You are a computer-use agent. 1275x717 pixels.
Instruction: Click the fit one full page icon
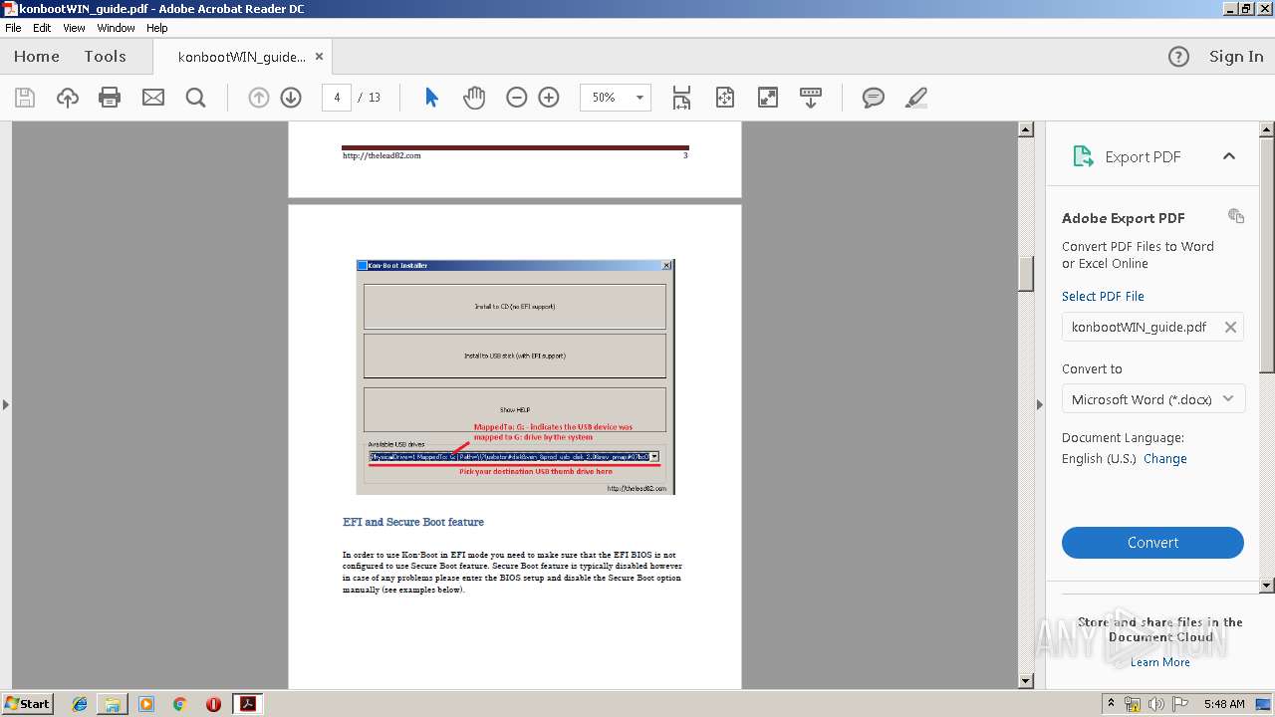coord(724,98)
